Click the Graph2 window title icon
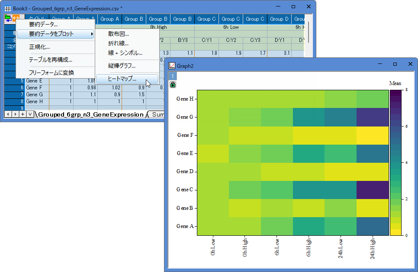Image resolution: width=418 pixels, height=272 pixels. tap(172, 66)
